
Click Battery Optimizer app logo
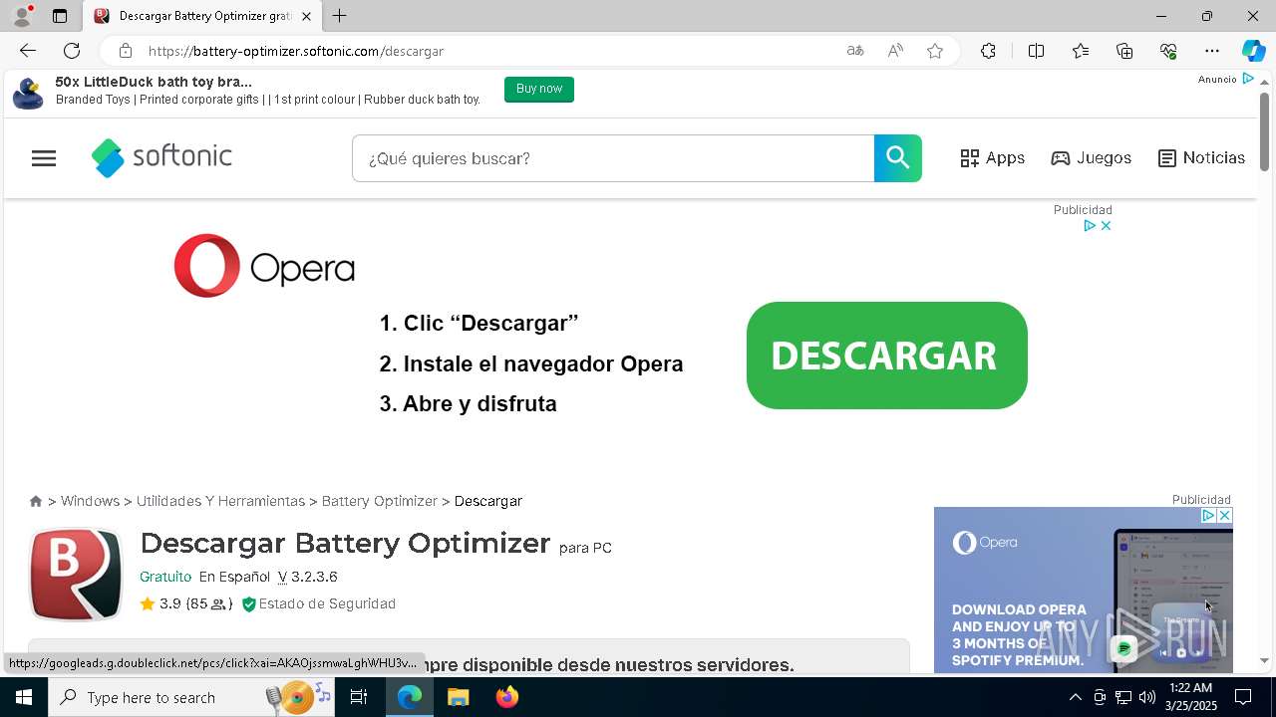76,575
